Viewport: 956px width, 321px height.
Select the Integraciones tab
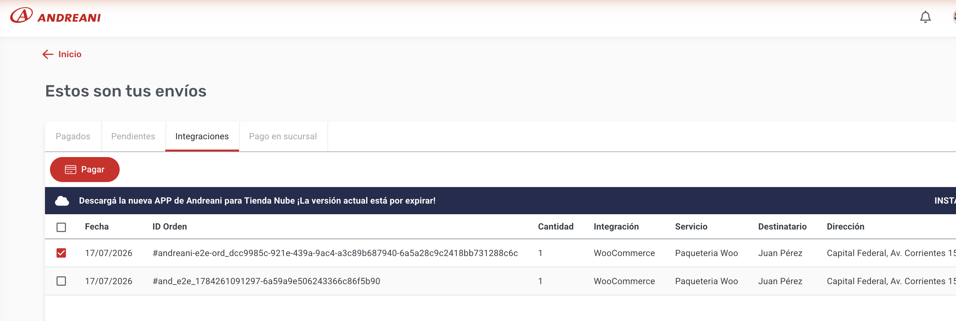[x=202, y=136]
